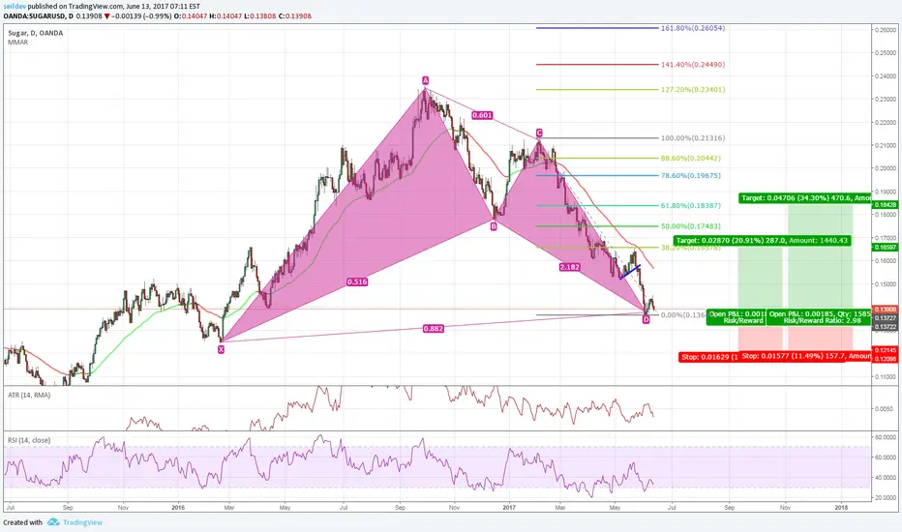Screen dimensions: 902x532
Task: Click the short blue trendline near D
Action: (630, 272)
